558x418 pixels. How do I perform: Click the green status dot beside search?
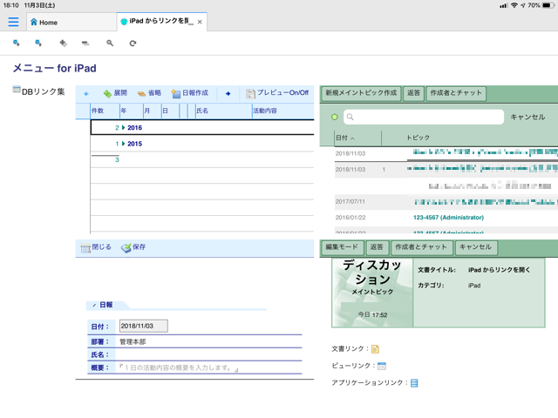335,117
